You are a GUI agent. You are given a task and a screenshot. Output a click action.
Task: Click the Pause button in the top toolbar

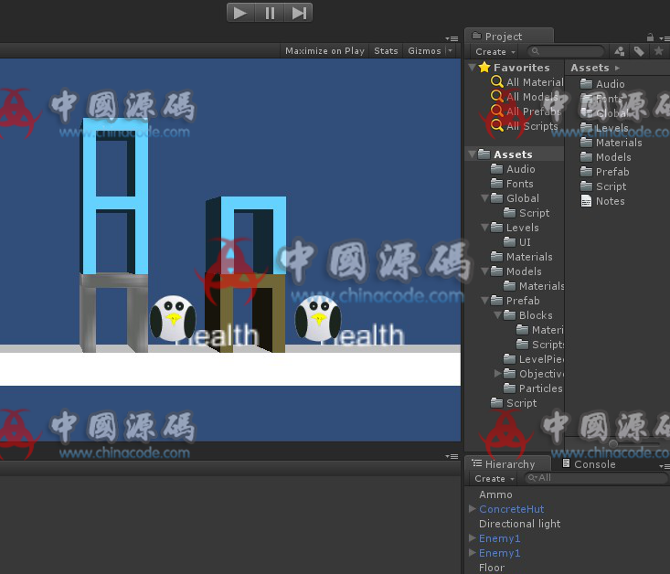[270, 13]
